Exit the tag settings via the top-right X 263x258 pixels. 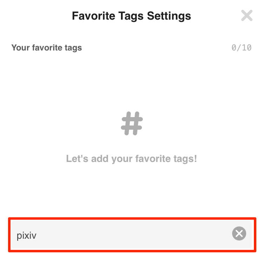point(247,15)
